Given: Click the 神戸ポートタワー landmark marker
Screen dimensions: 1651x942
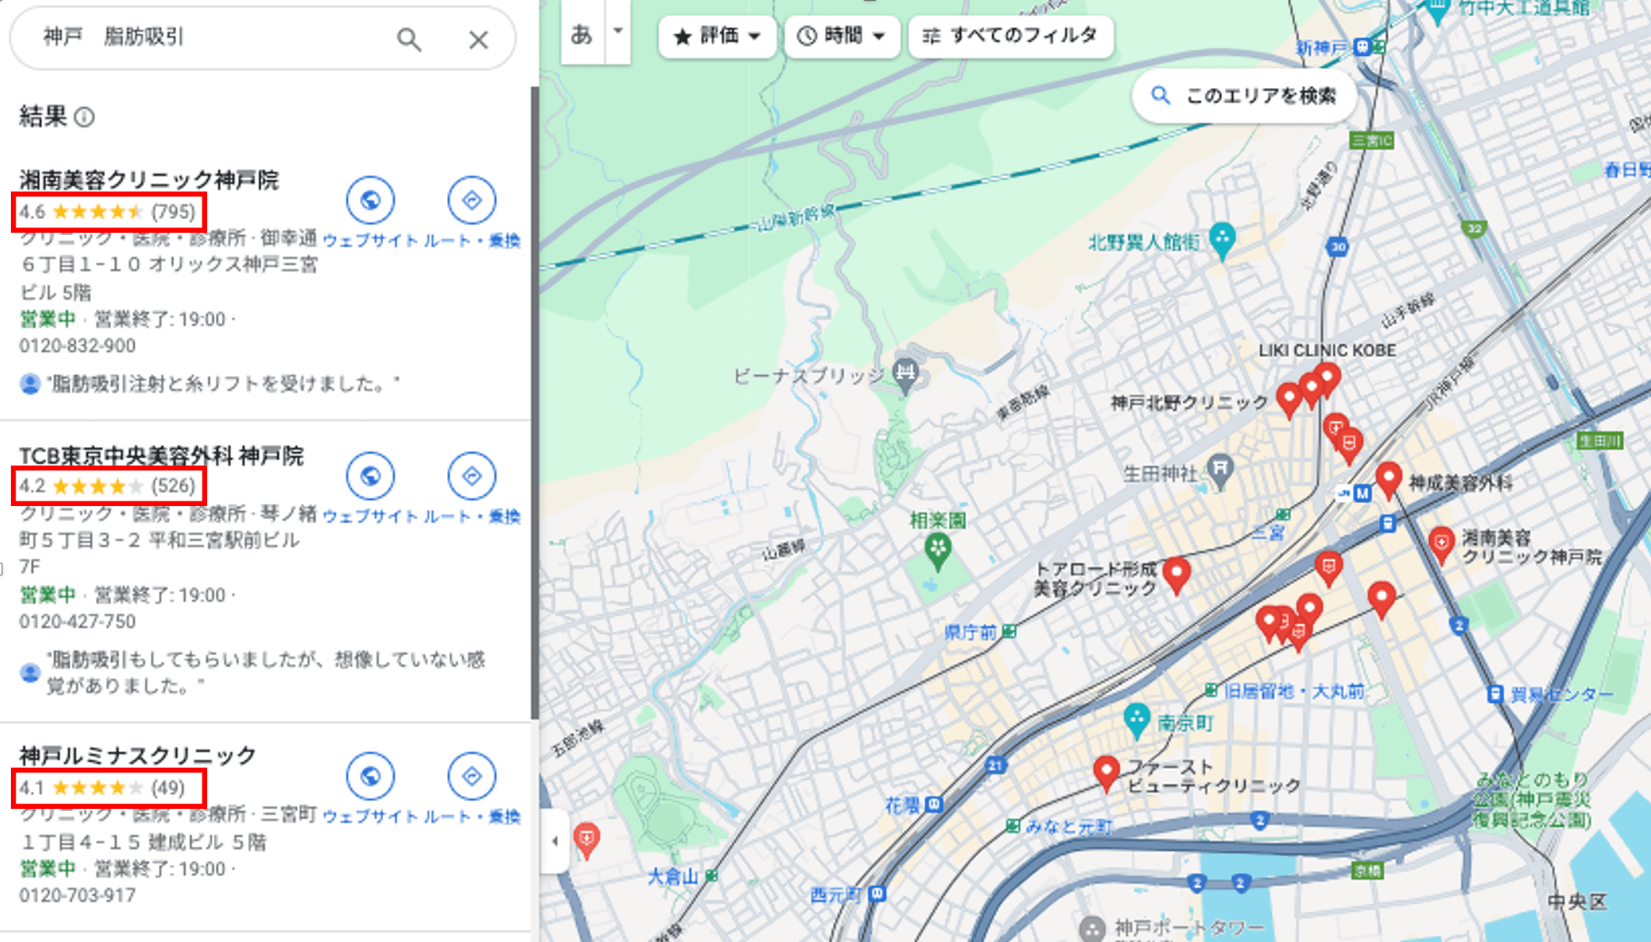Looking at the screenshot, I should coord(1093,928).
